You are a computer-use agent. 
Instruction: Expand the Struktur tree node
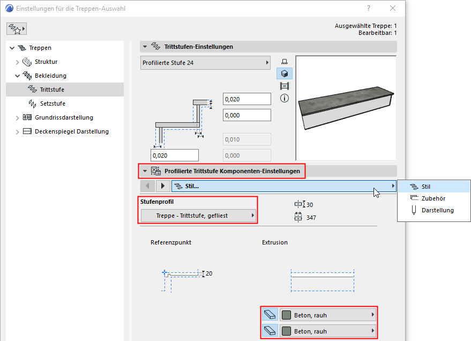tap(18, 62)
